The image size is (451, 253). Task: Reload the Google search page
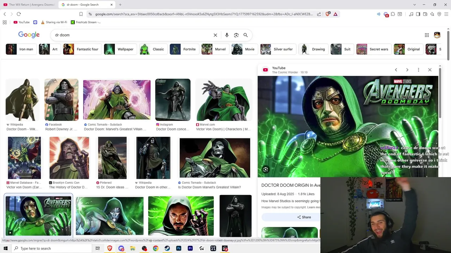coord(19,14)
